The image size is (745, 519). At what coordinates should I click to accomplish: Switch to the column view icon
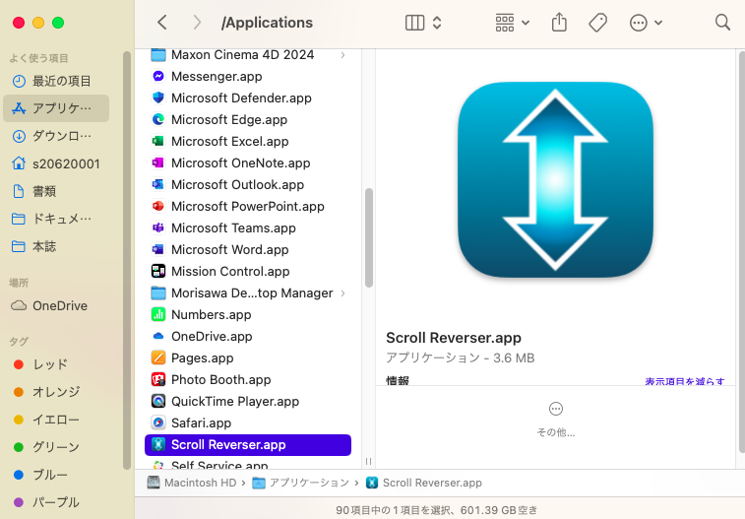point(414,23)
